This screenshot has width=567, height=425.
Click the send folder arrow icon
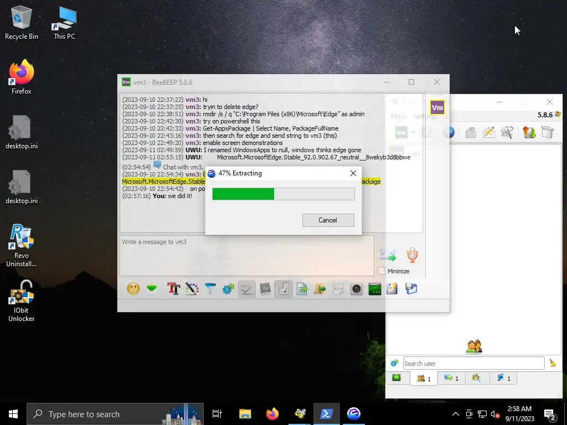coord(319,289)
